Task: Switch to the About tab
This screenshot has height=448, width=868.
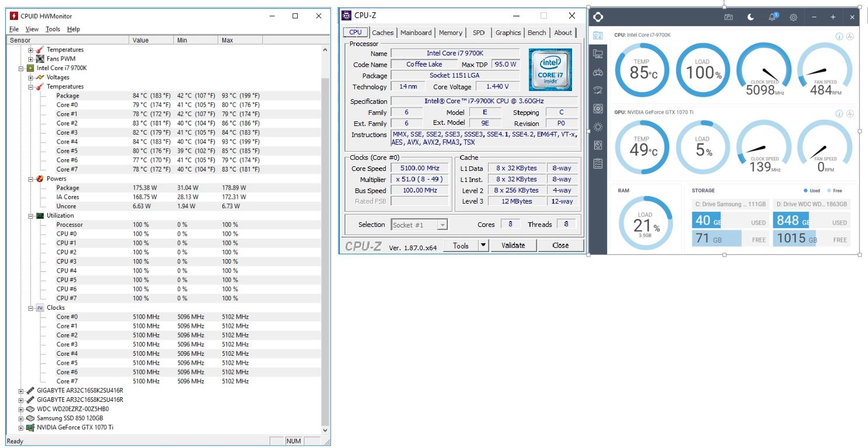Action: [x=563, y=33]
